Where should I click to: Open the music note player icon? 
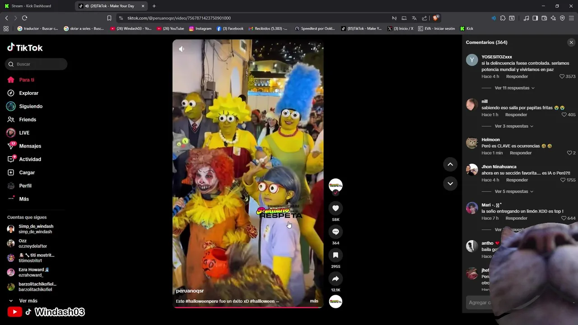click(526, 18)
